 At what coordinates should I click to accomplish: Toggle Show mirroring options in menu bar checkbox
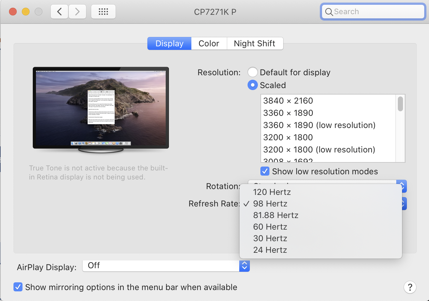(x=18, y=287)
